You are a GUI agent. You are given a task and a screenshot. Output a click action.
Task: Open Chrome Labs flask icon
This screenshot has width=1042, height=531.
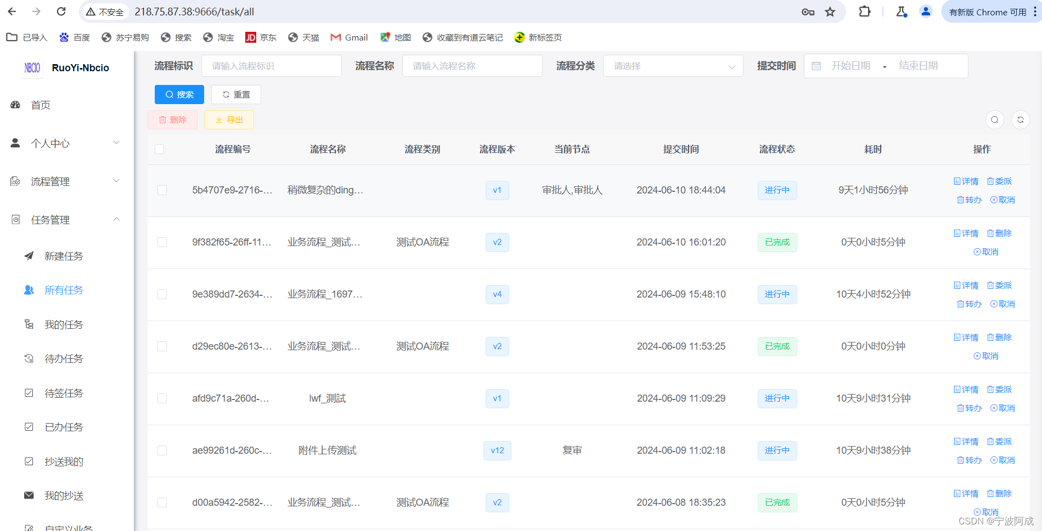point(901,12)
